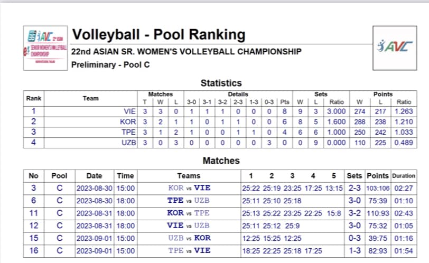The width and height of the screenshot is (429, 263).
Task: Click the Volleyball - Pool Ranking title
Action: pyautogui.click(x=158, y=35)
